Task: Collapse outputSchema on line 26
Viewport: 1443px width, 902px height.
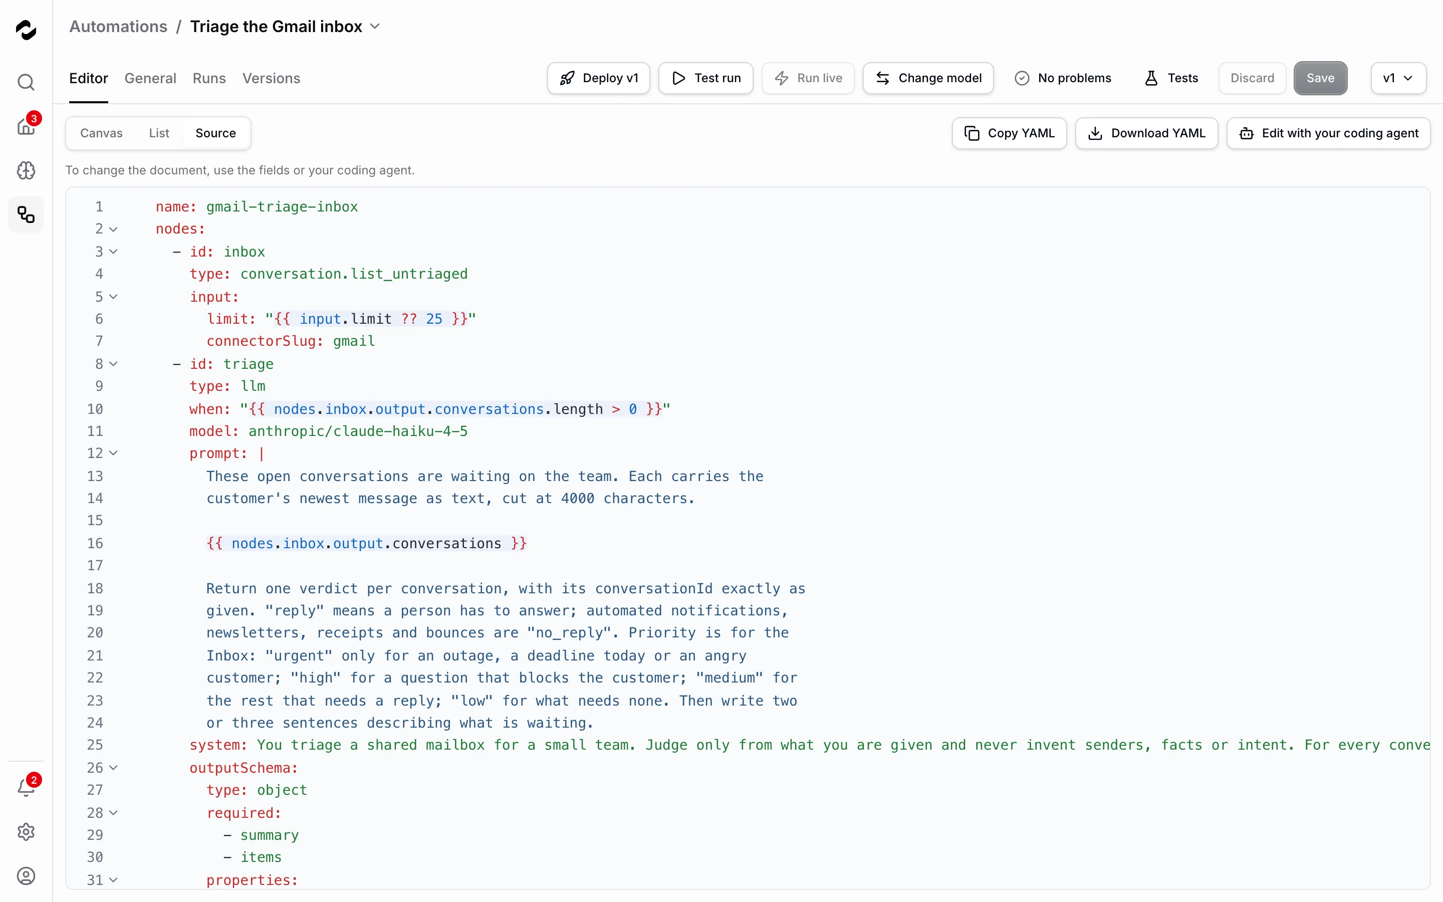Action: [x=113, y=768]
